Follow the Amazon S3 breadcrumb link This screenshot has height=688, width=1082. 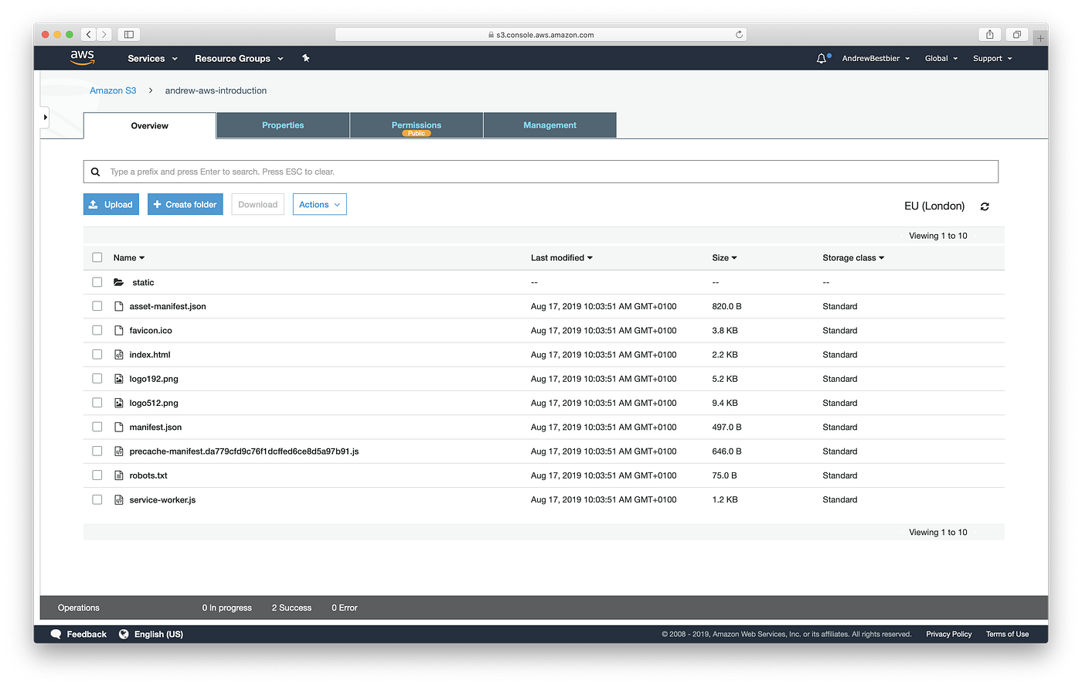pos(113,90)
